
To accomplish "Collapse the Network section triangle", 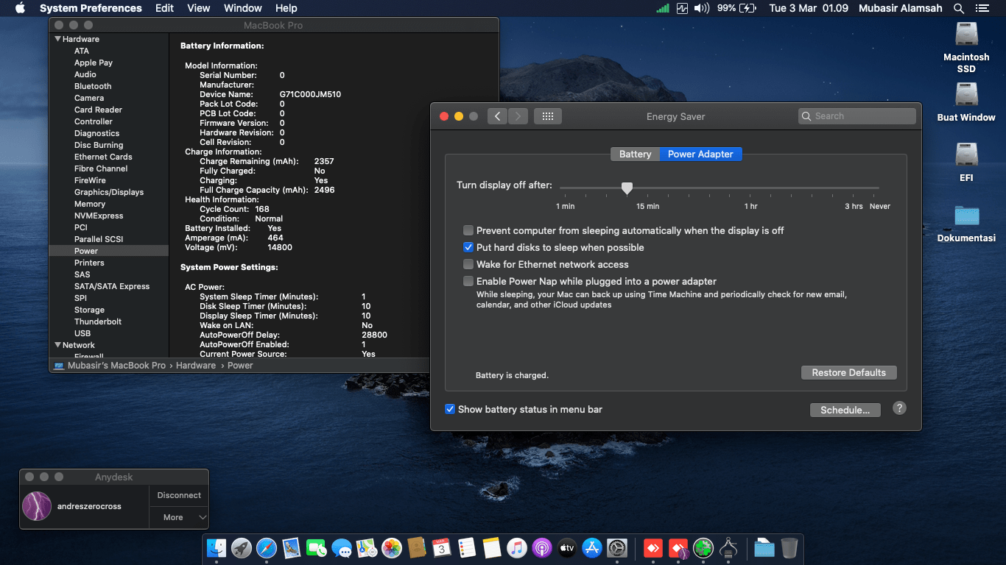I will coord(58,345).
